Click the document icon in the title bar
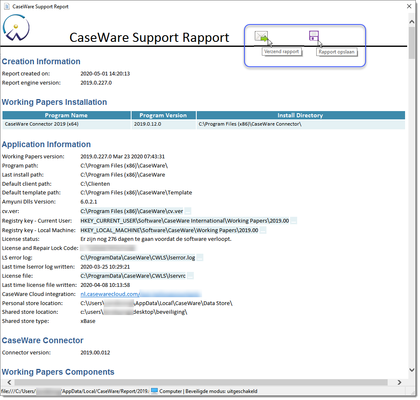The width and height of the screenshot is (420, 400). pyautogui.click(x=7, y=6)
